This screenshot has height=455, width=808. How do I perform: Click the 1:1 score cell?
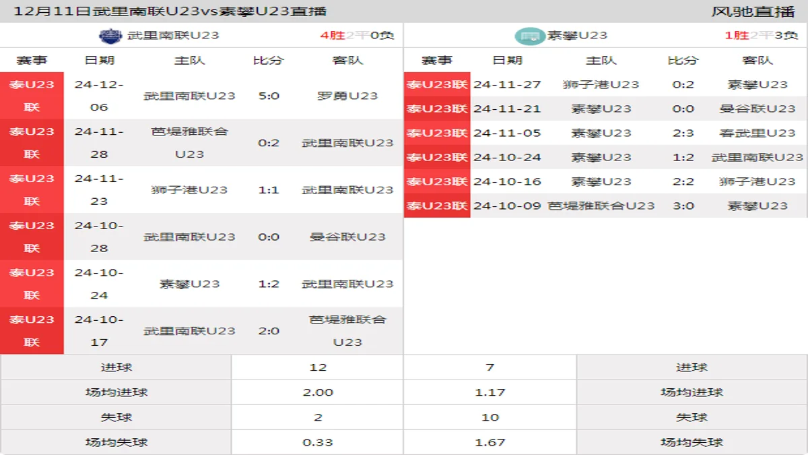[269, 190]
